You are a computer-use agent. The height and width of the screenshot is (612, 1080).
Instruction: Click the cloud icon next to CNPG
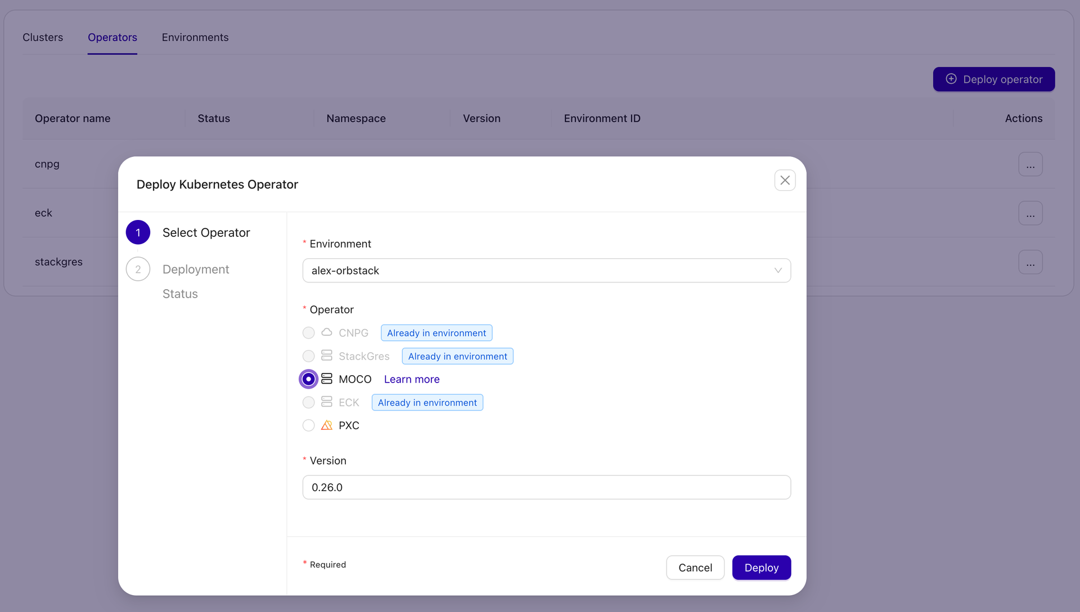(x=327, y=332)
